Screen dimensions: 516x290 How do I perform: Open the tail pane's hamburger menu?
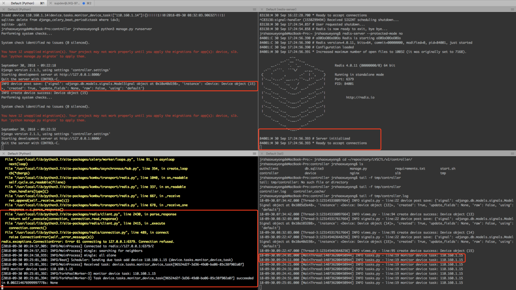[x=512, y=153]
